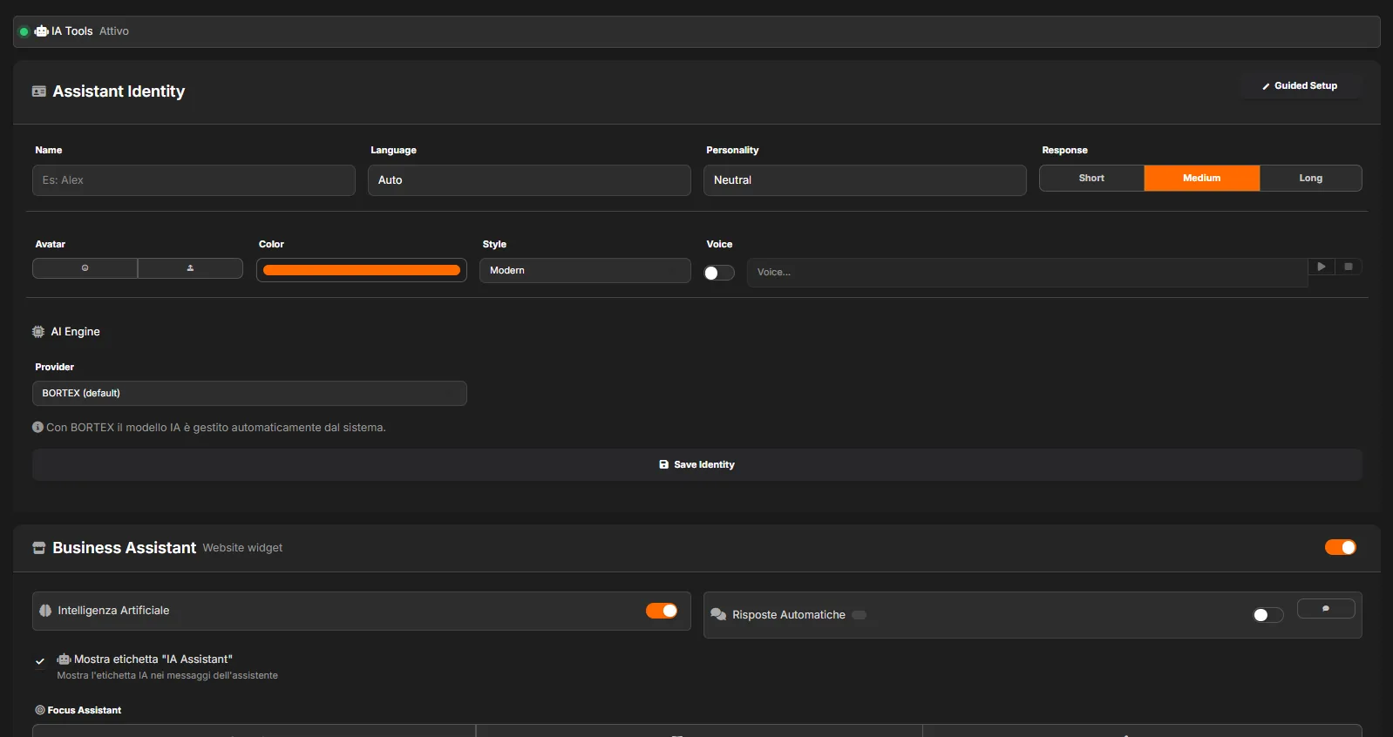Select Long response length

(x=1311, y=178)
